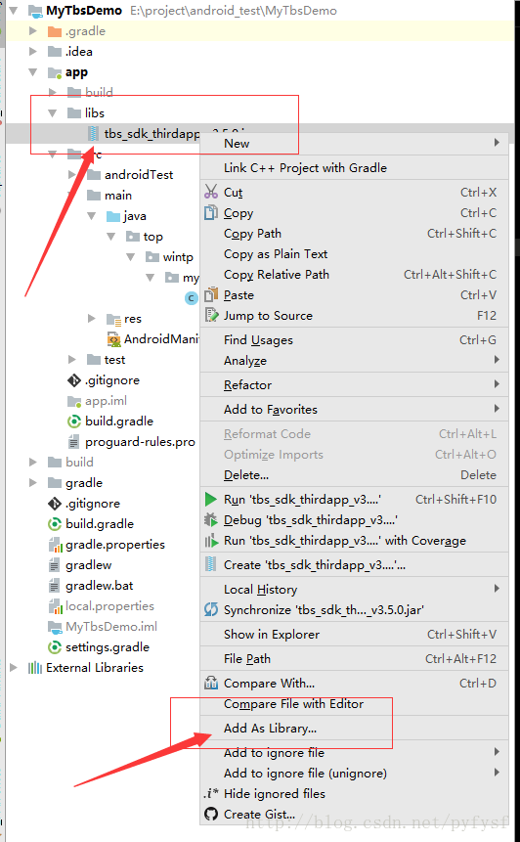Select gradlew.bat file
Image resolution: width=520 pixels, height=842 pixels.
pos(100,586)
